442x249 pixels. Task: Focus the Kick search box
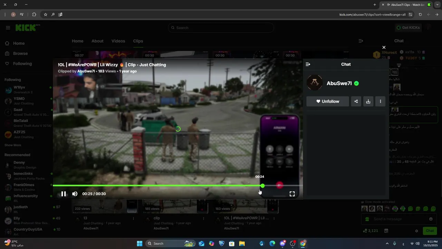pyautogui.click(x=221, y=28)
